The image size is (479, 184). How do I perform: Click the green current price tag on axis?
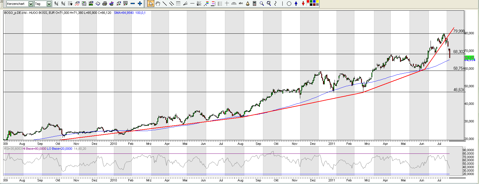[x=469, y=58]
